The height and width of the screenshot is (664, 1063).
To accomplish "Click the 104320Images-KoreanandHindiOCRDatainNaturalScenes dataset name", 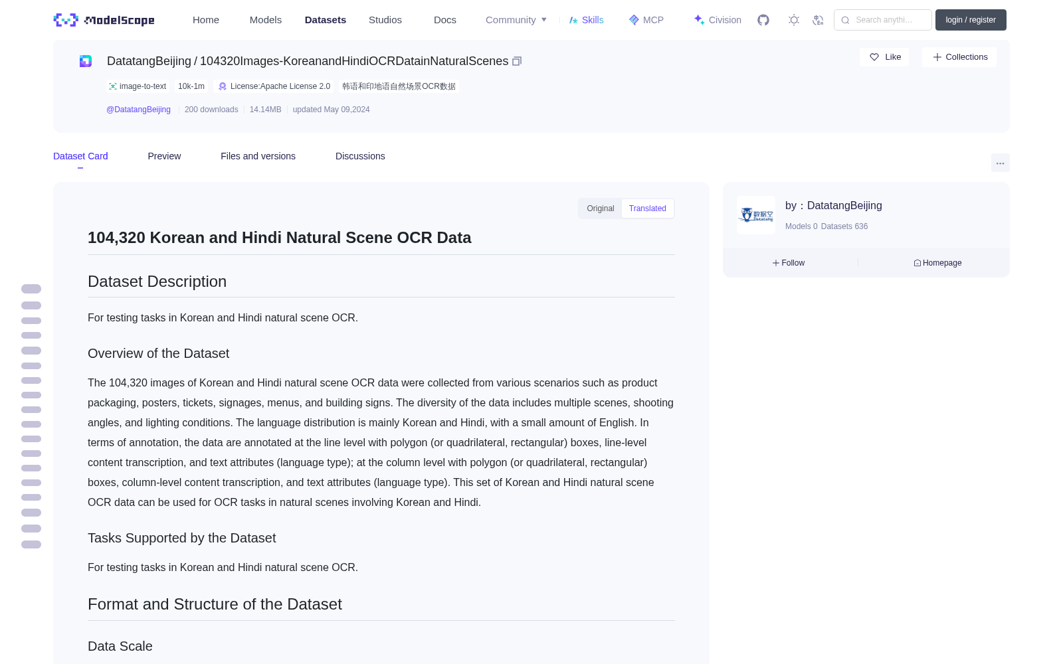I will pos(354,61).
